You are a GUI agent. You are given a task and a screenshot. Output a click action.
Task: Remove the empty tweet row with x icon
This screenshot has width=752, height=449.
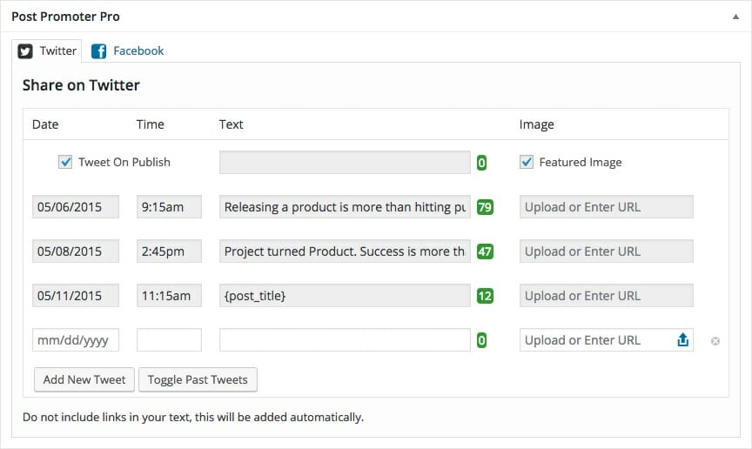tap(715, 341)
